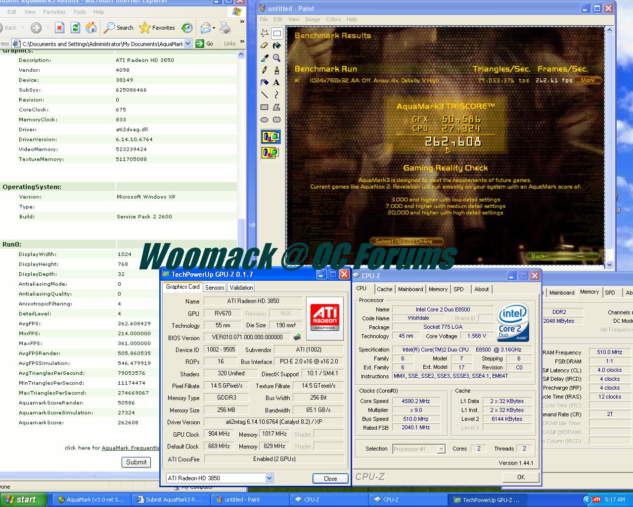Open the SPD tab in front CPU-Z
The image size is (633, 507).
point(459,289)
